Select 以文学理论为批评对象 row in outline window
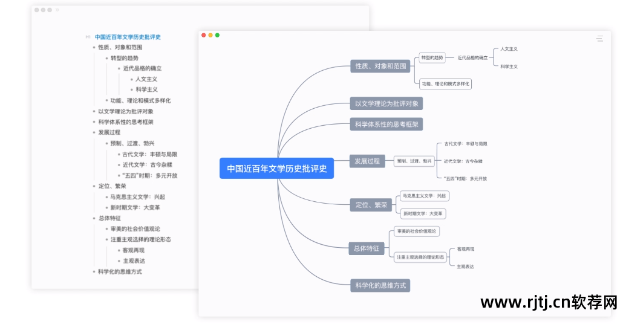 pyautogui.click(x=126, y=111)
